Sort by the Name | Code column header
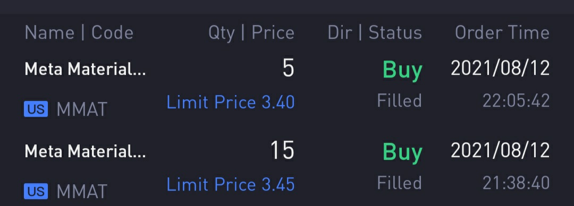The height and width of the screenshot is (206, 574). pos(79,33)
